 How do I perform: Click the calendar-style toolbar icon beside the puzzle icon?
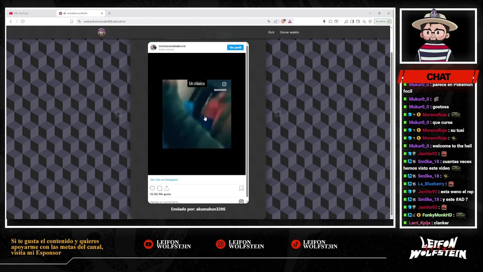pyautogui.click(x=336, y=22)
